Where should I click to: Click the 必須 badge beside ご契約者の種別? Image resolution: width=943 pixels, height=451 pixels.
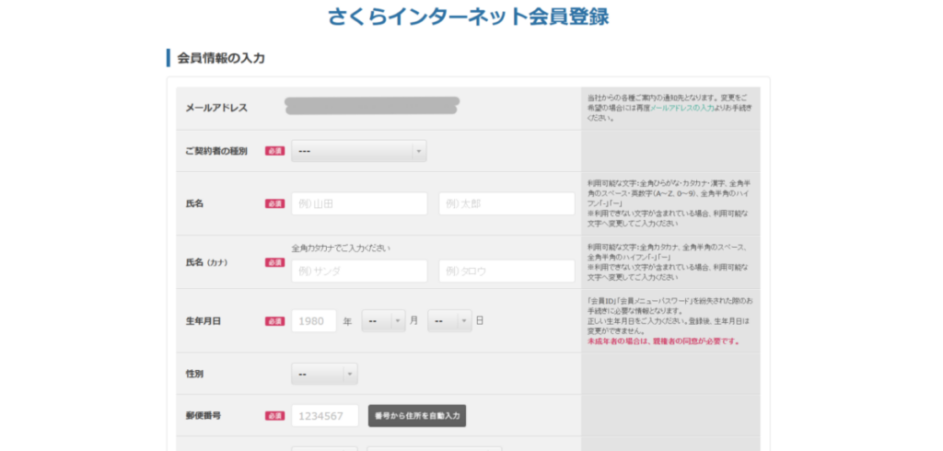click(274, 151)
